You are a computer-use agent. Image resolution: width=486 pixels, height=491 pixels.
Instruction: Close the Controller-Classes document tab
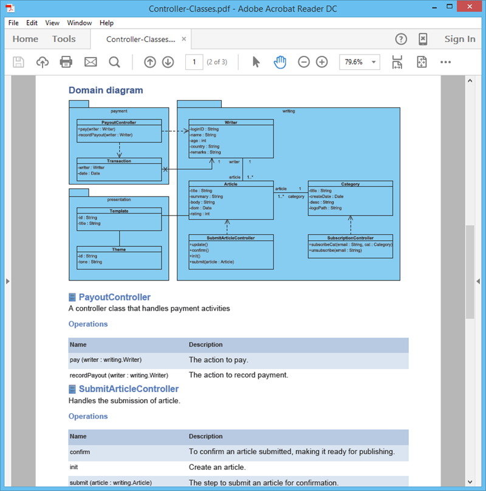pyautogui.click(x=184, y=39)
